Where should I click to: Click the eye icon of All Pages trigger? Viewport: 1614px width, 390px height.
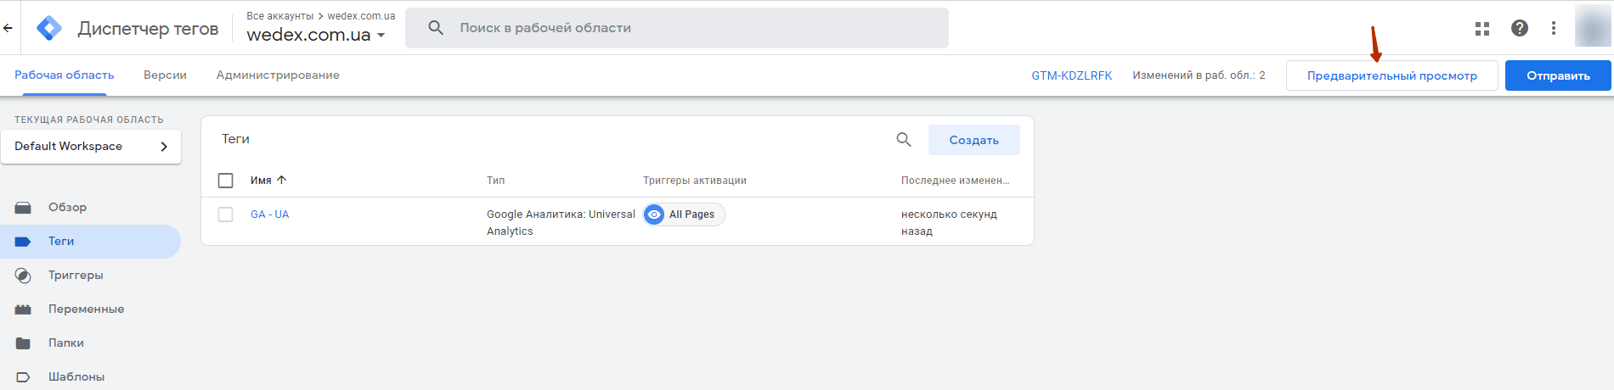(x=654, y=214)
